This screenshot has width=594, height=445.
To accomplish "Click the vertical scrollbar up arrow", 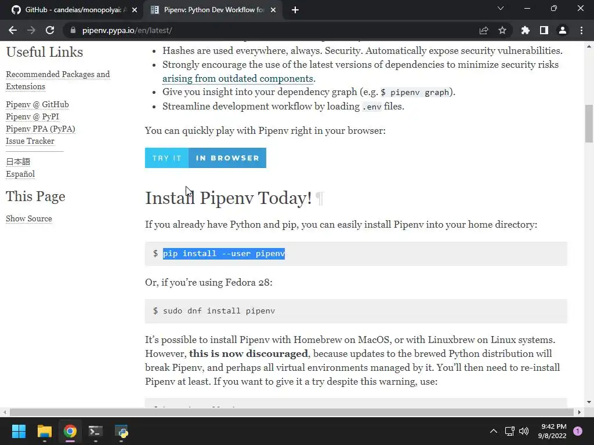I will [589, 46].
